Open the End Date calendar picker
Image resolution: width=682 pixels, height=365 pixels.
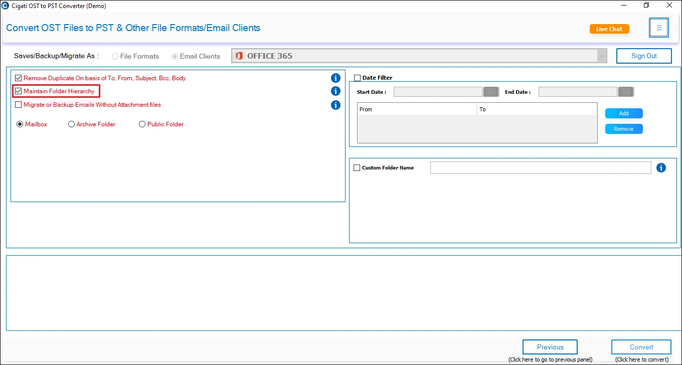point(626,92)
